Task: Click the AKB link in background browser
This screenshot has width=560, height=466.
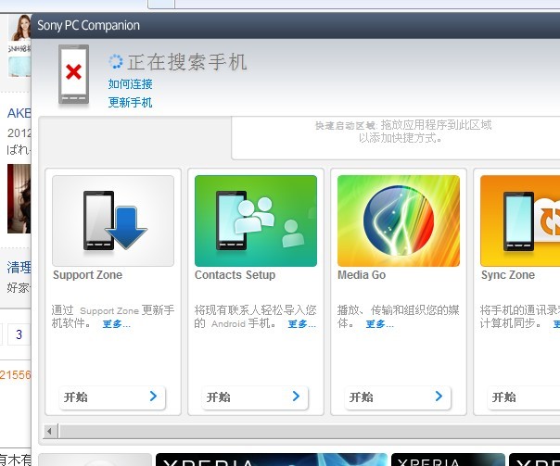Action: point(19,113)
